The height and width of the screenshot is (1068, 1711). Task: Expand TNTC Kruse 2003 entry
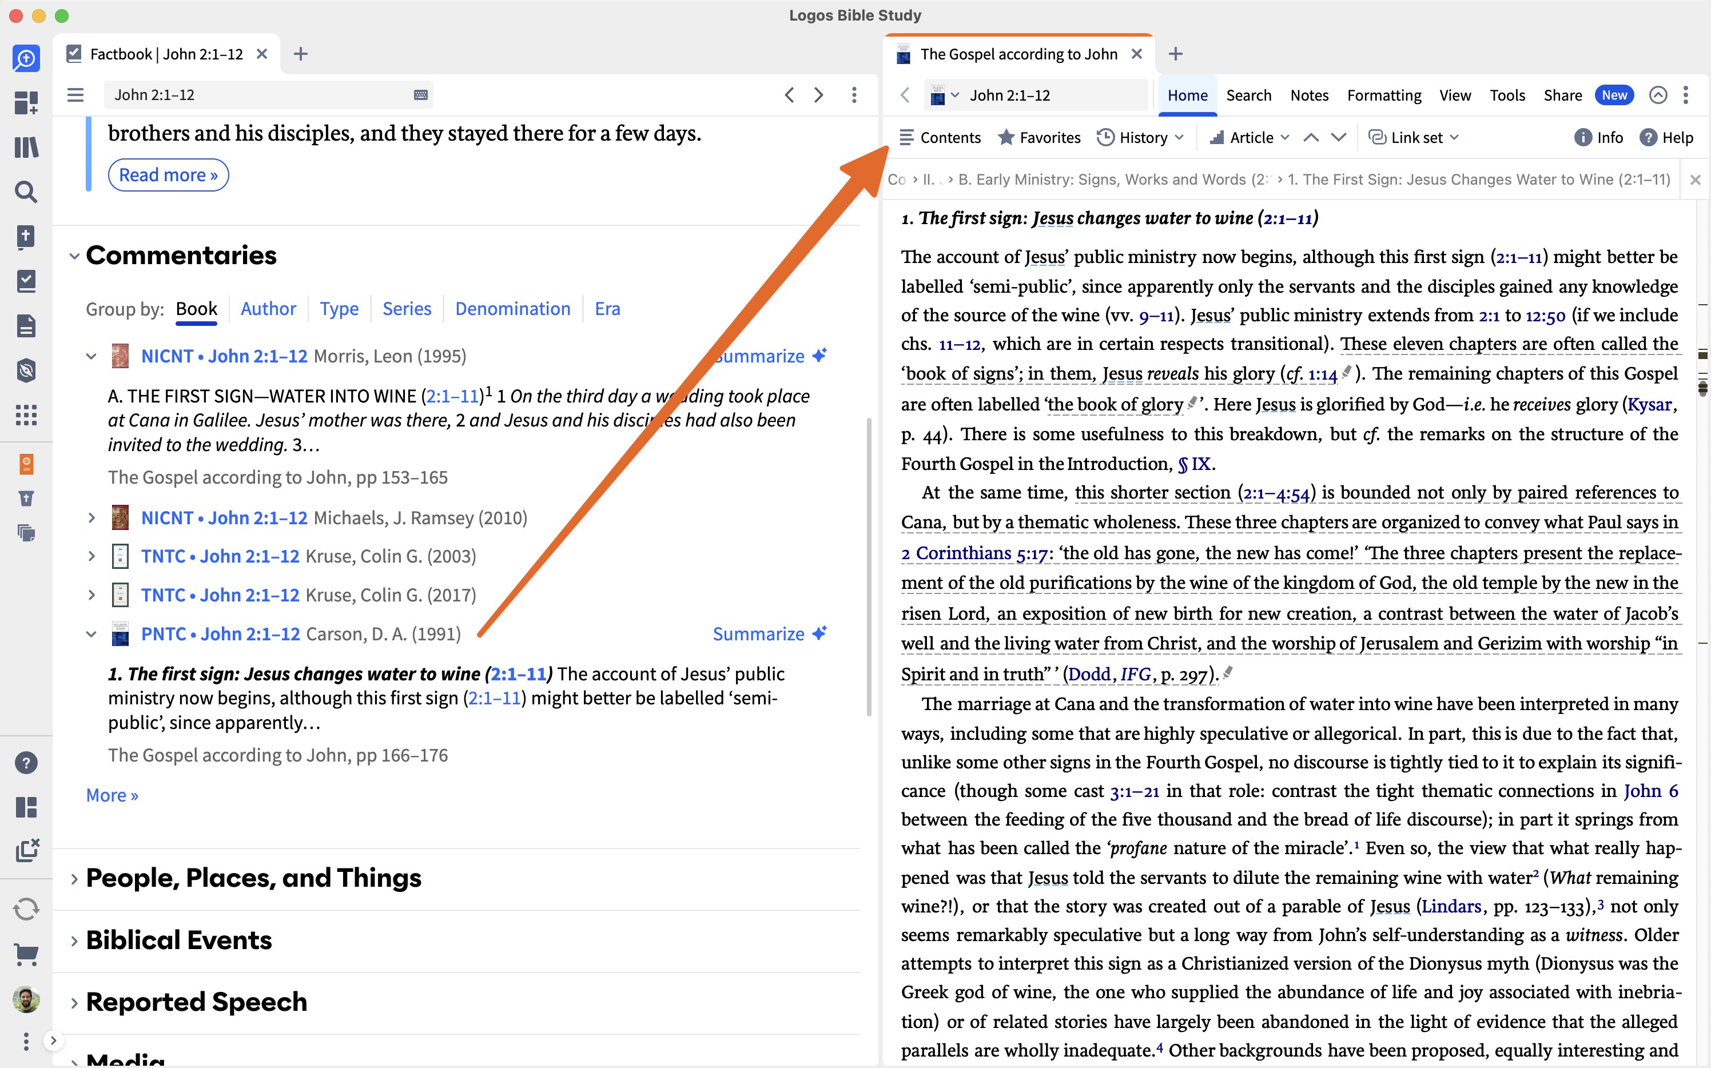(91, 557)
